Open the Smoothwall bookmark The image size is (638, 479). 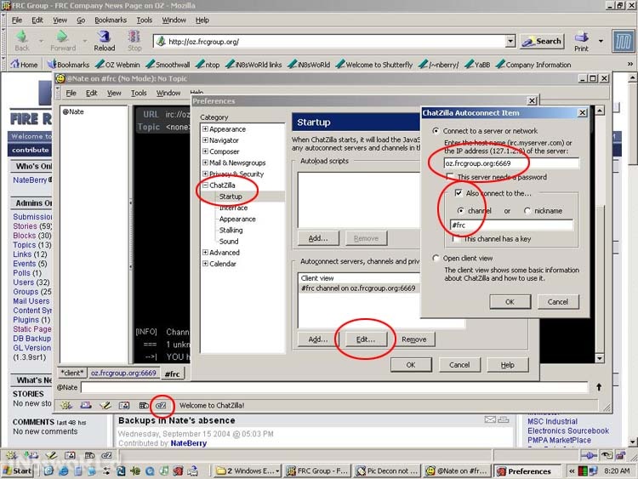click(x=168, y=65)
